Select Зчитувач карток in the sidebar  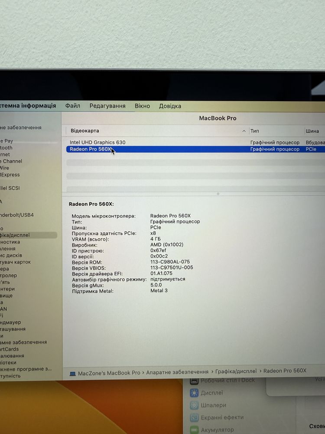16,262
